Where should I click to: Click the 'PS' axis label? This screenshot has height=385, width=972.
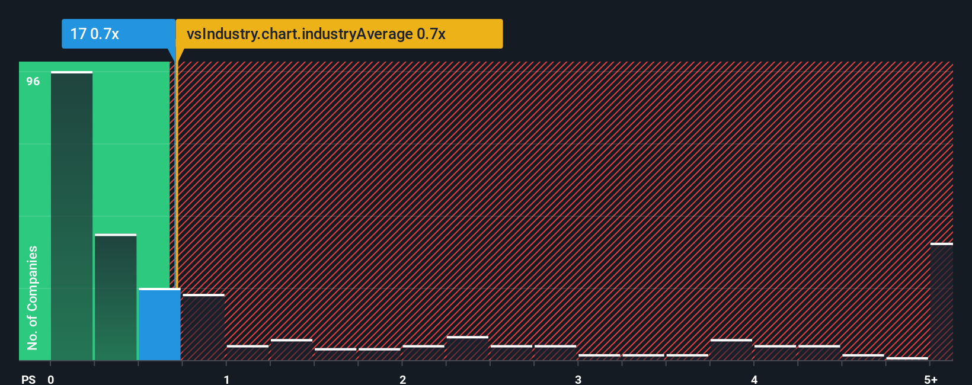[x=28, y=379]
